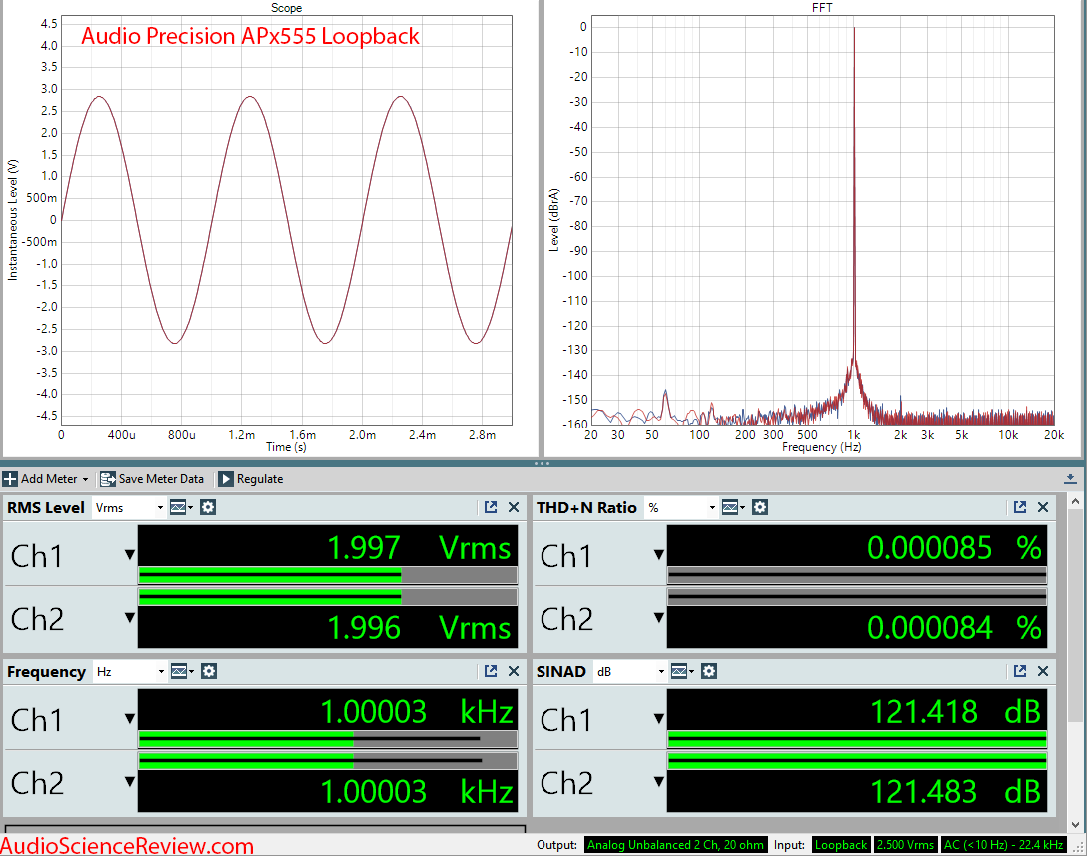Click the RMS Level meter title

click(x=46, y=508)
